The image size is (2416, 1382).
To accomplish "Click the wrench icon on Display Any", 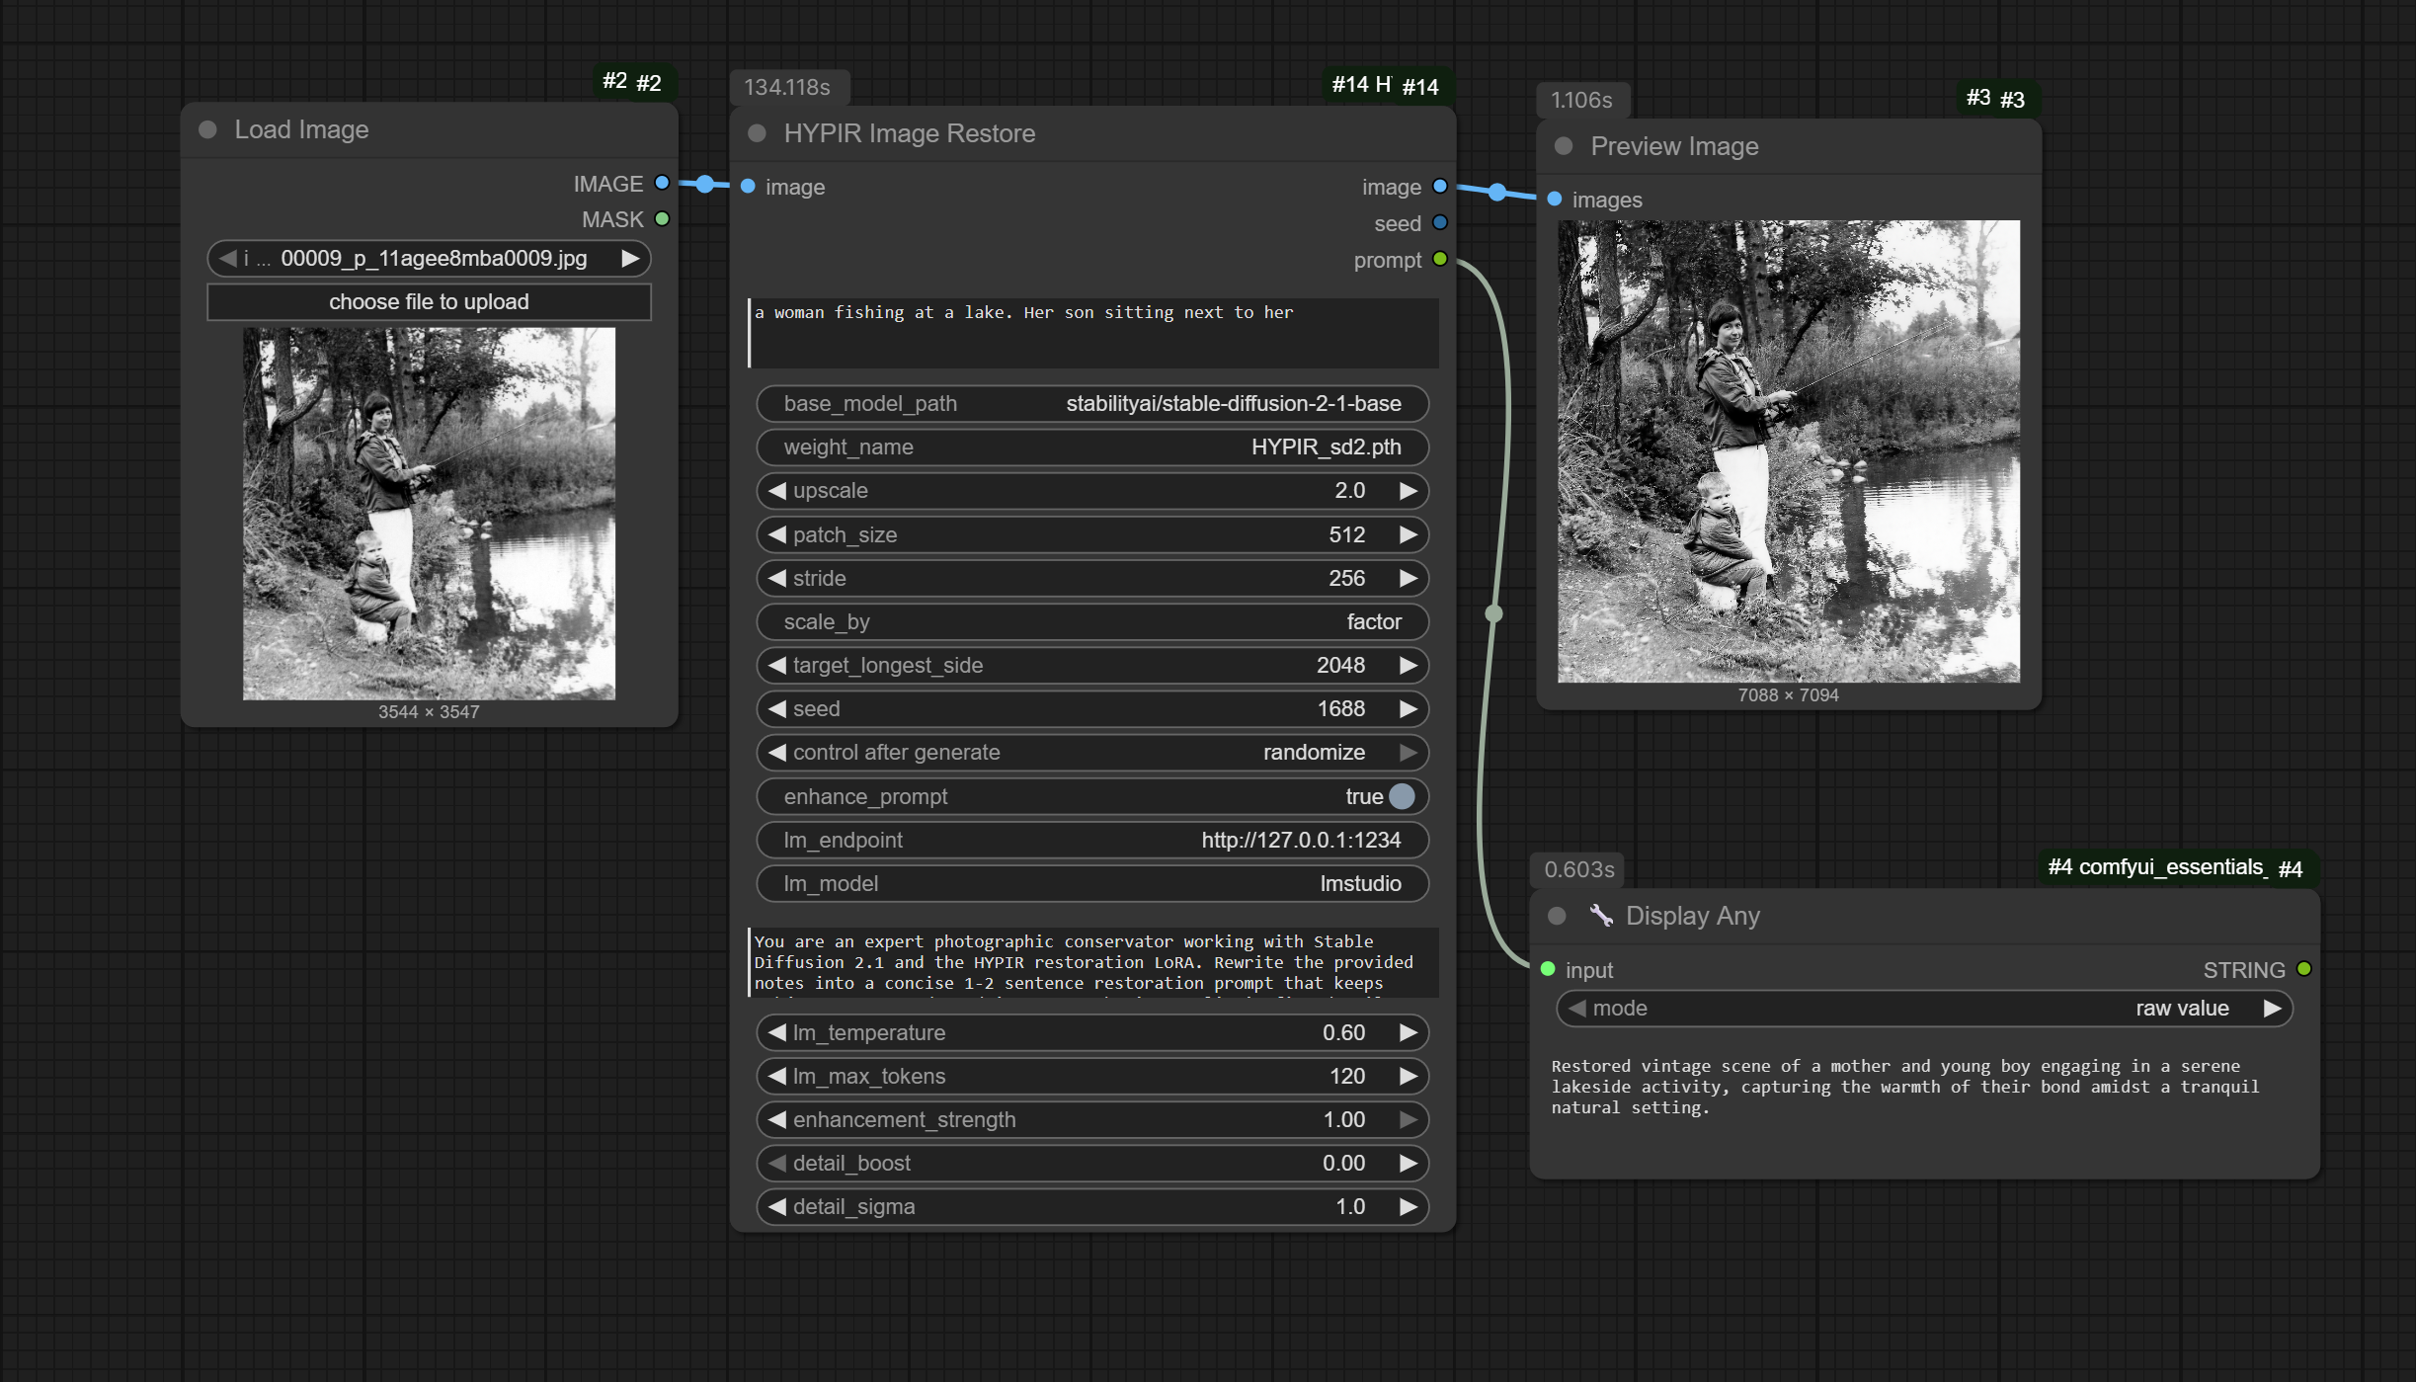I will click(x=1601, y=916).
